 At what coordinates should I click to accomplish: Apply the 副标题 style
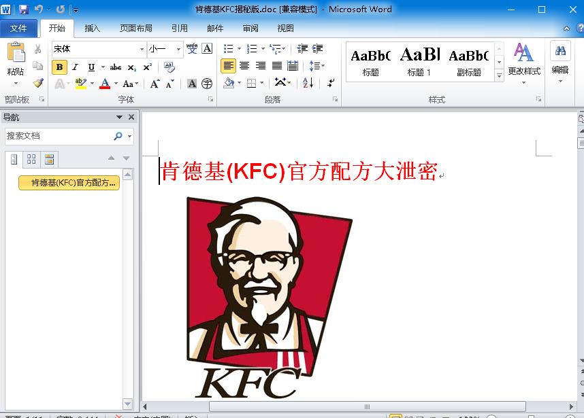469,62
